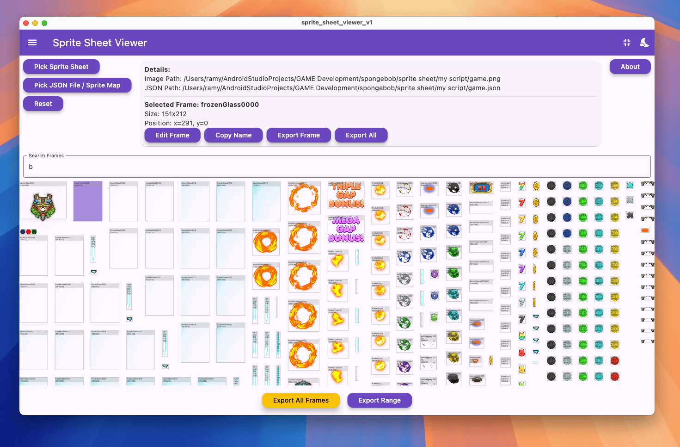Focus the Search Frames input field
Screen dimensions: 680x447
click(x=337, y=167)
